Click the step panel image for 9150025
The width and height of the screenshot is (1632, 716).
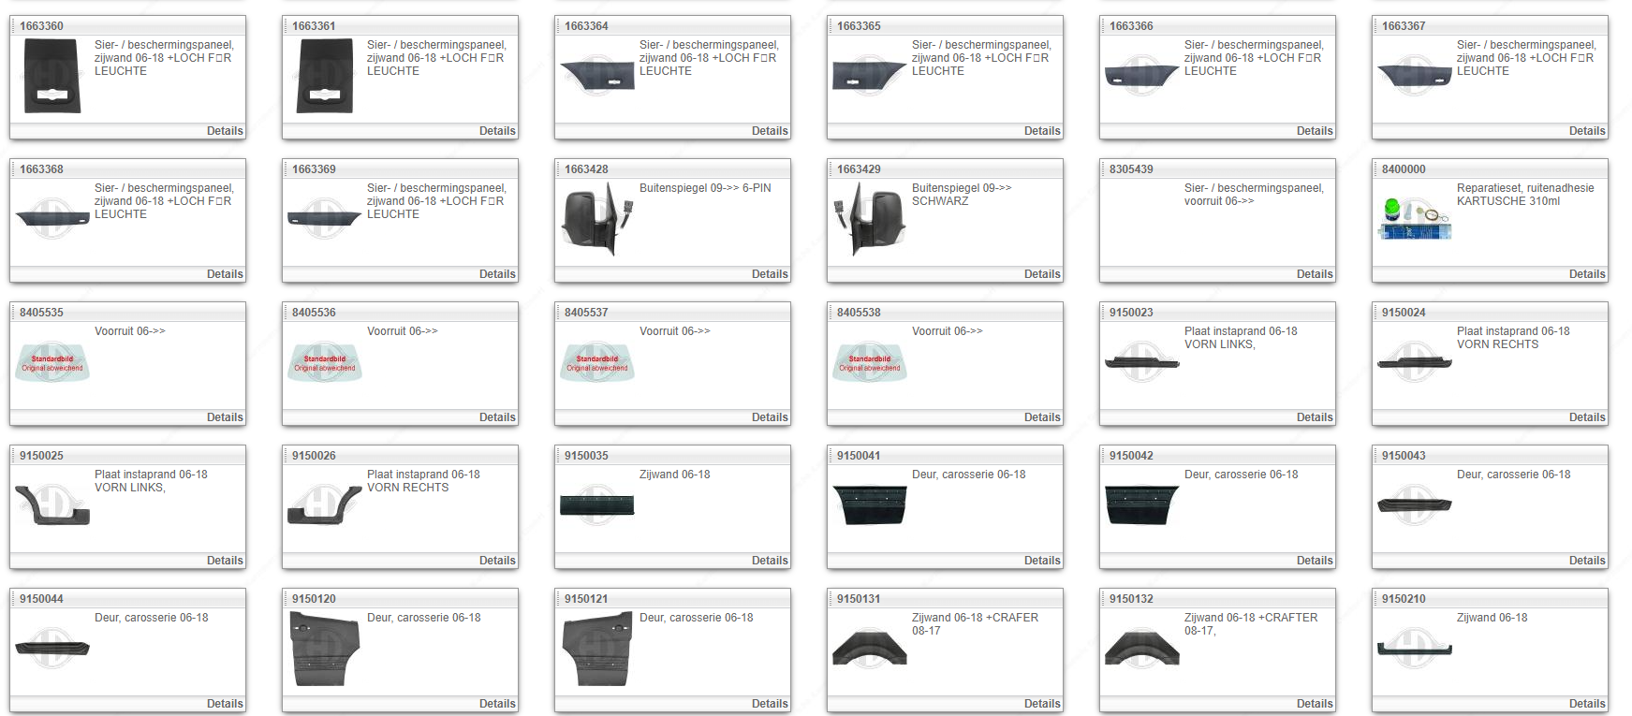pyautogui.click(x=52, y=505)
